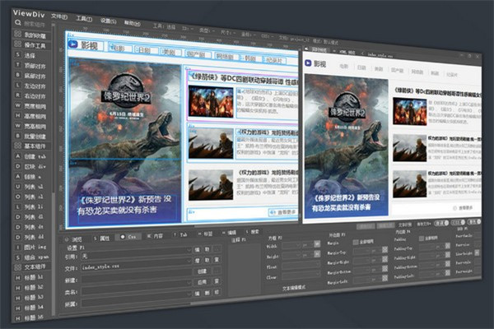494x329 pixels.
Task: Apply 宽高相同 same size W icon
Action: 17,126
